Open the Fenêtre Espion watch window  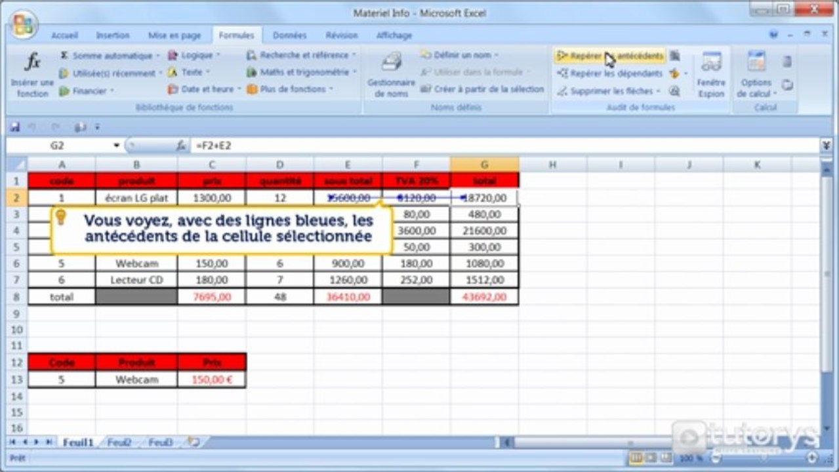pyautogui.click(x=711, y=75)
